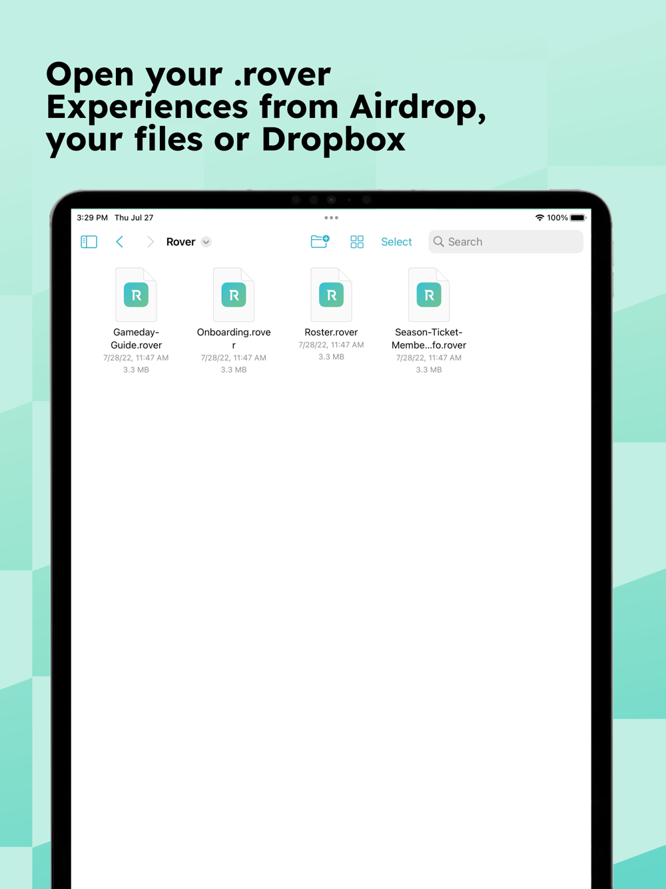Tap the Thu Jul 27 date
Image resolution: width=666 pixels, height=889 pixels.
point(134,218)
